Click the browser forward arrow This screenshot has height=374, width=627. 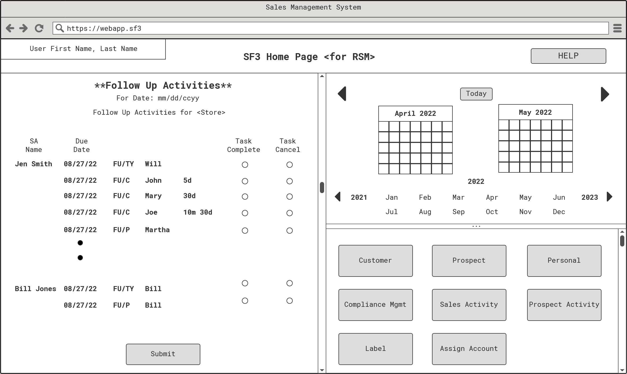pos(23,28)
